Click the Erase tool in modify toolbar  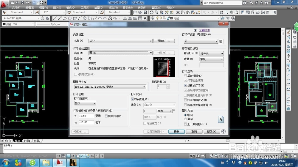click(288, 32)
